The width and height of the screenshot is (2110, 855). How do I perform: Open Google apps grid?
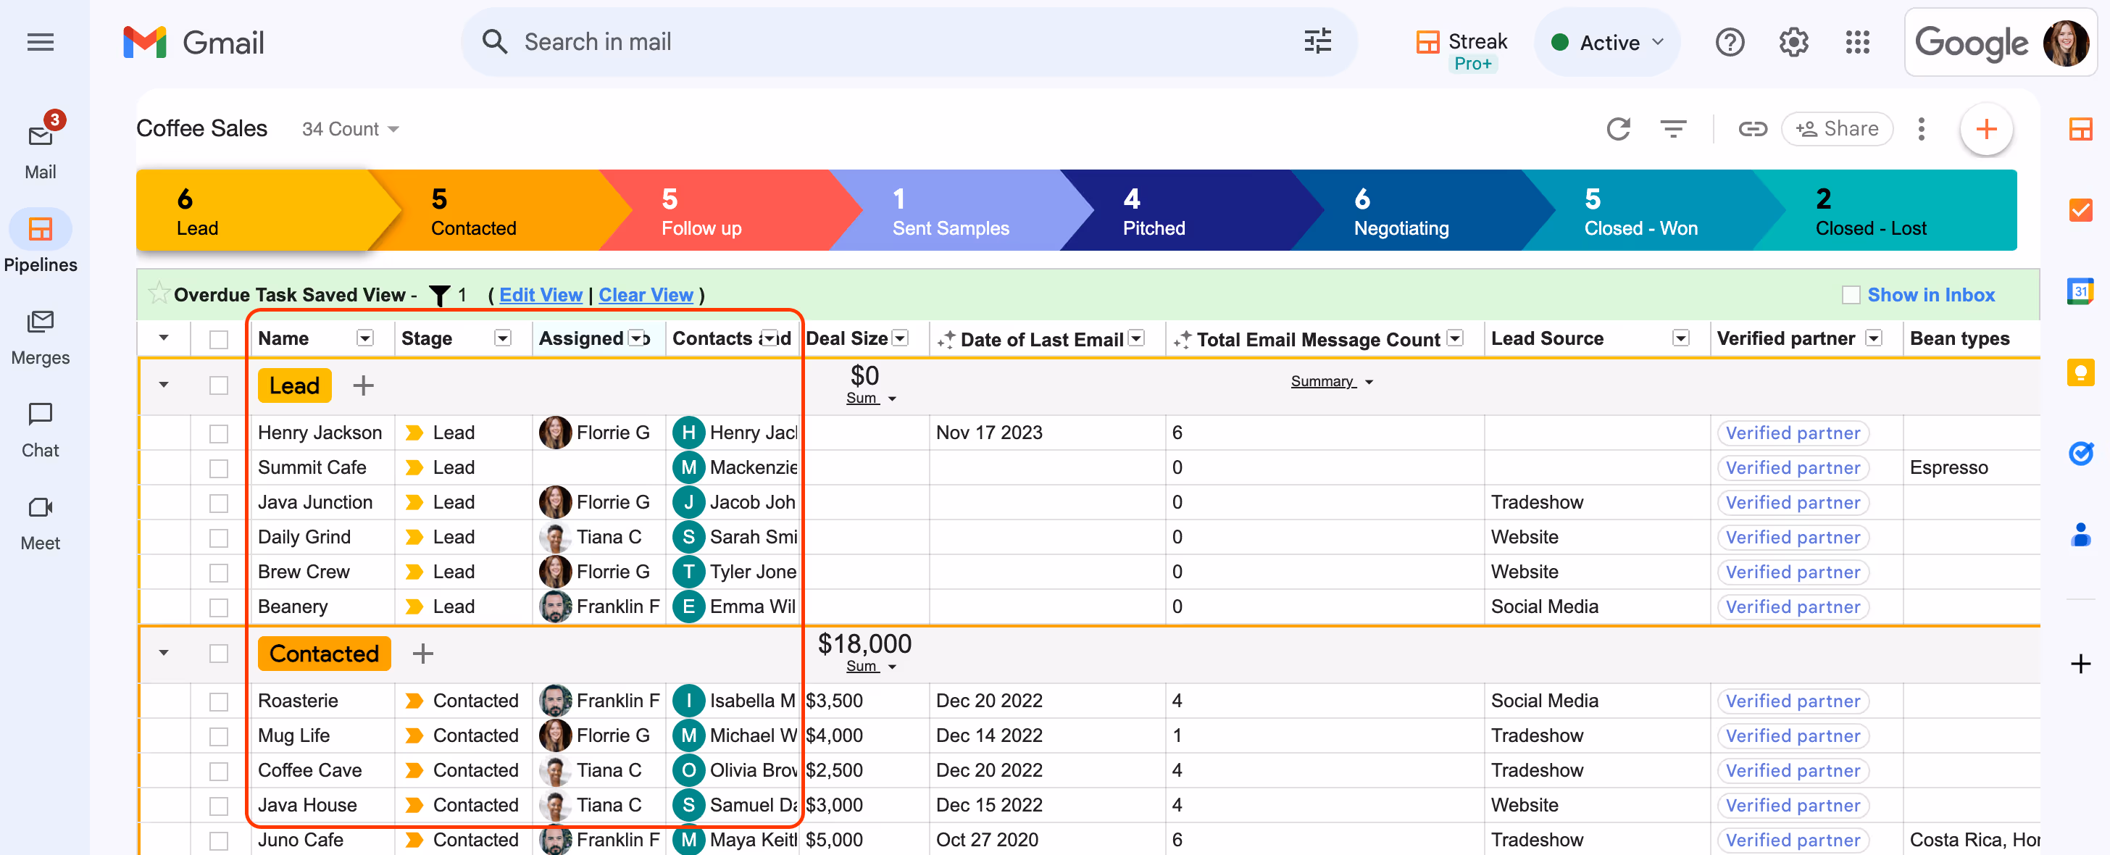tap(1857, 42)
